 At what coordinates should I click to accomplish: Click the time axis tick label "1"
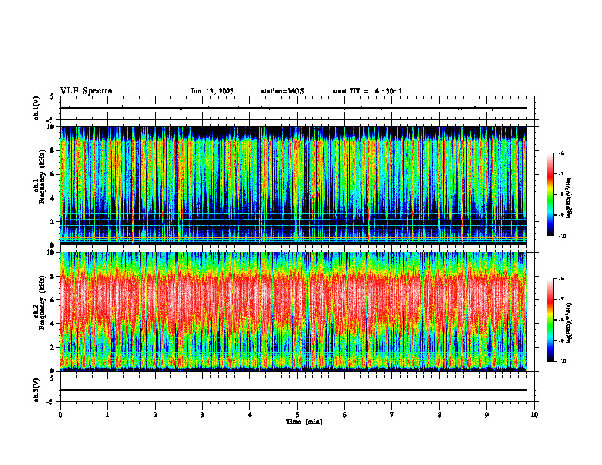point(107,415)
